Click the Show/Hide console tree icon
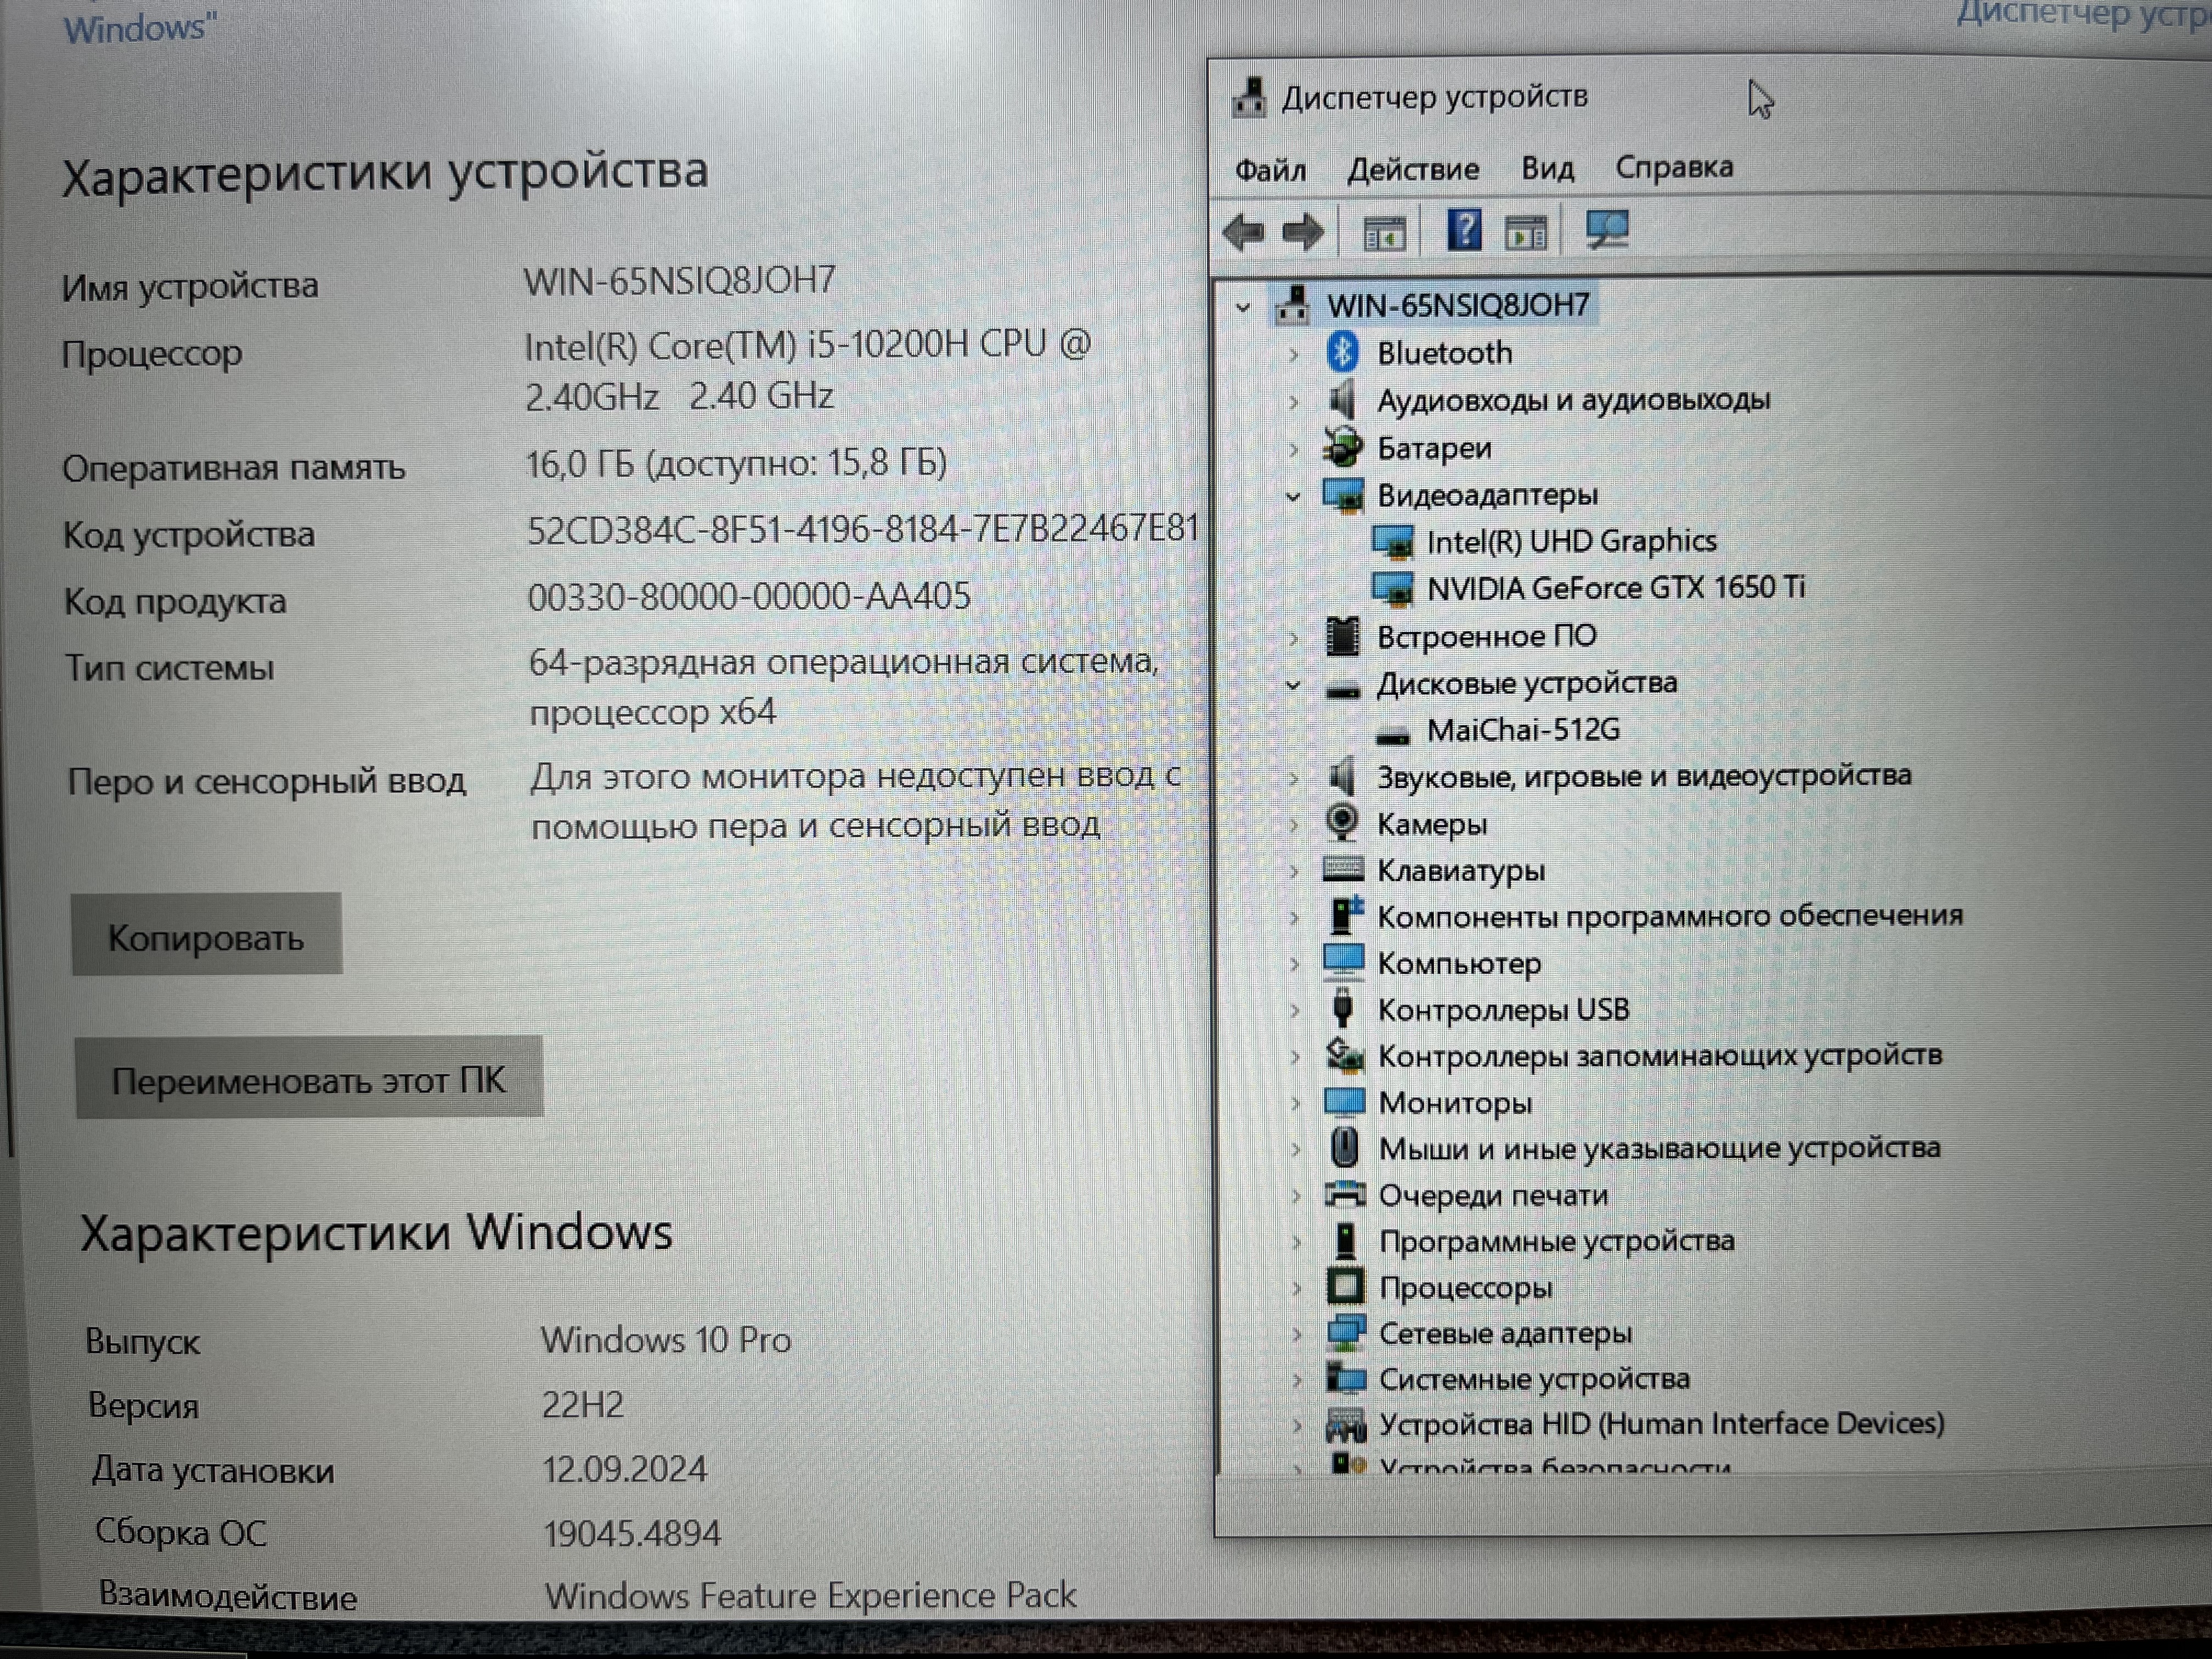Screen dimensions: 2212x1659 click(1385, 234)
